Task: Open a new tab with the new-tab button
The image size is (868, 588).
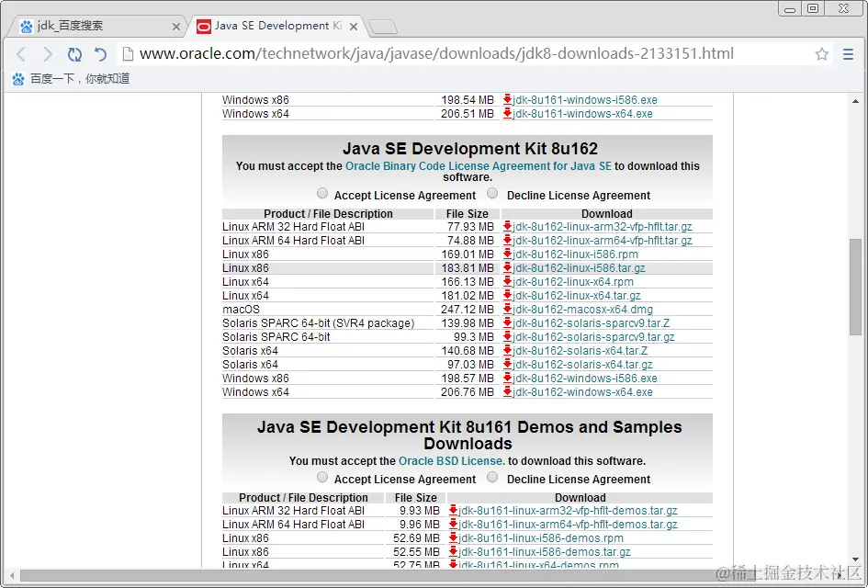Action: (x=382, y=27)
